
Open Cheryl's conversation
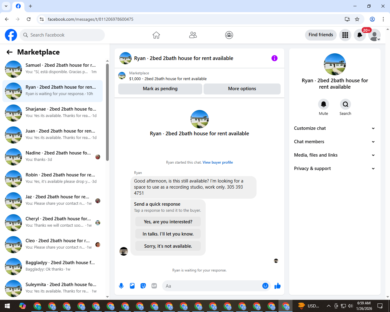tap(52, 222)
